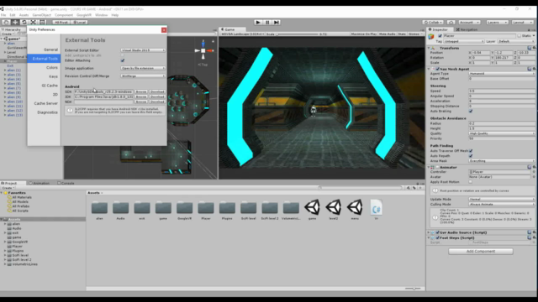The height and width of the screenshot is (302, 538).
Task: Select the 'level2' Unity scene asset icon
Action: 334,207
